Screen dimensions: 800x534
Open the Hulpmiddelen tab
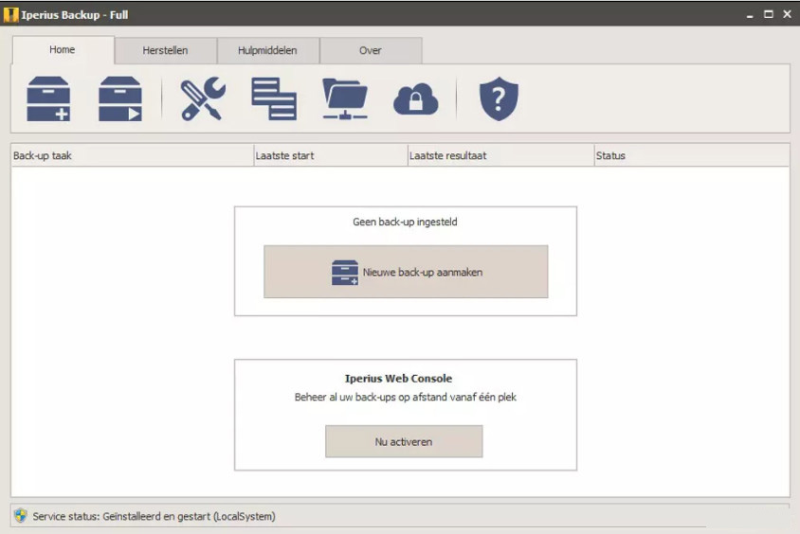(268, 50)
